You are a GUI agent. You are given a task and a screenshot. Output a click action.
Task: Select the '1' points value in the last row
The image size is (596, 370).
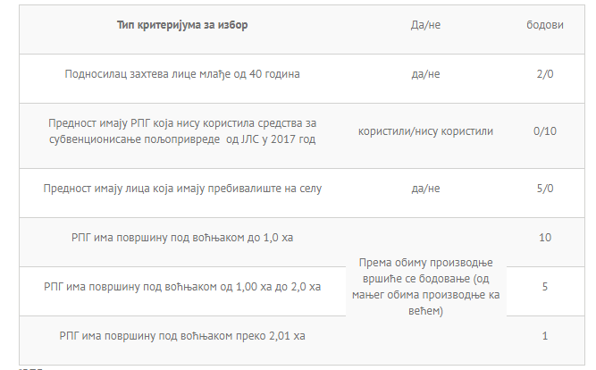545,336
